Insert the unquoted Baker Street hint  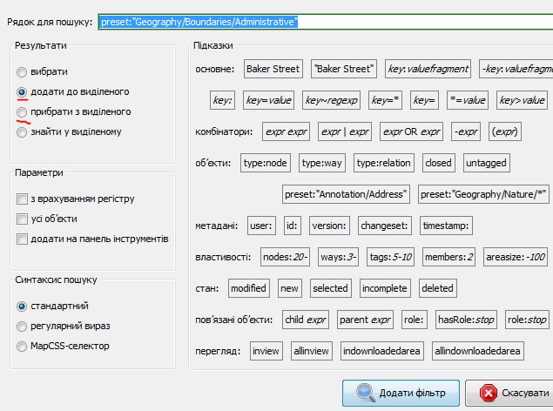273,69
